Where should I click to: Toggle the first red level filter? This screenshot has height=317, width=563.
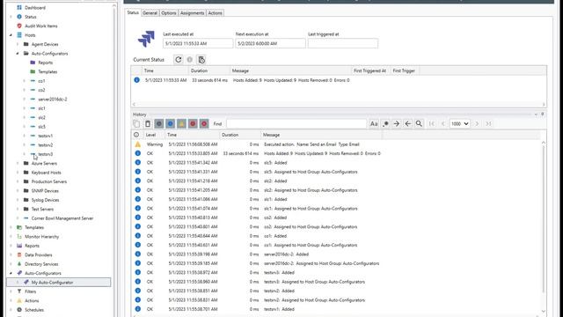click(x=193, y=123)
